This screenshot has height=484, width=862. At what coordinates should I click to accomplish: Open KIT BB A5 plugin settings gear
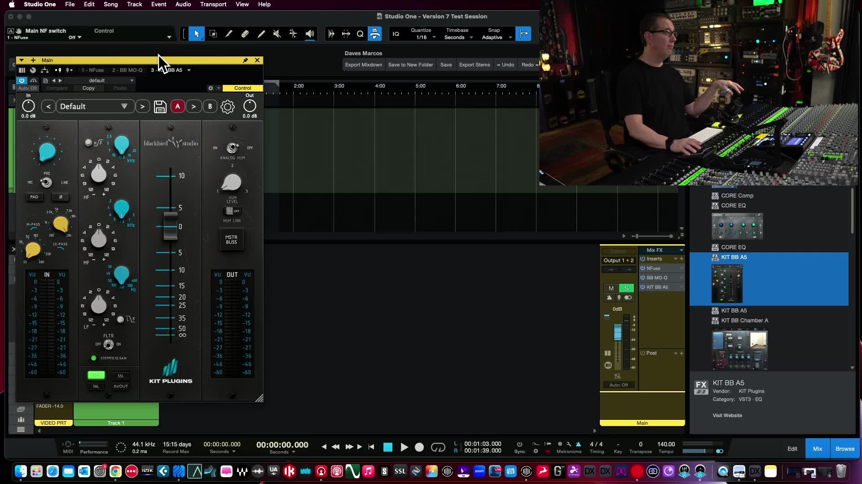228,106
